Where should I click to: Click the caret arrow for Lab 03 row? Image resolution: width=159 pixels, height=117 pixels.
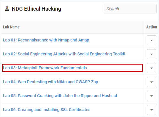pyautogui.click(x=152, y=68)
